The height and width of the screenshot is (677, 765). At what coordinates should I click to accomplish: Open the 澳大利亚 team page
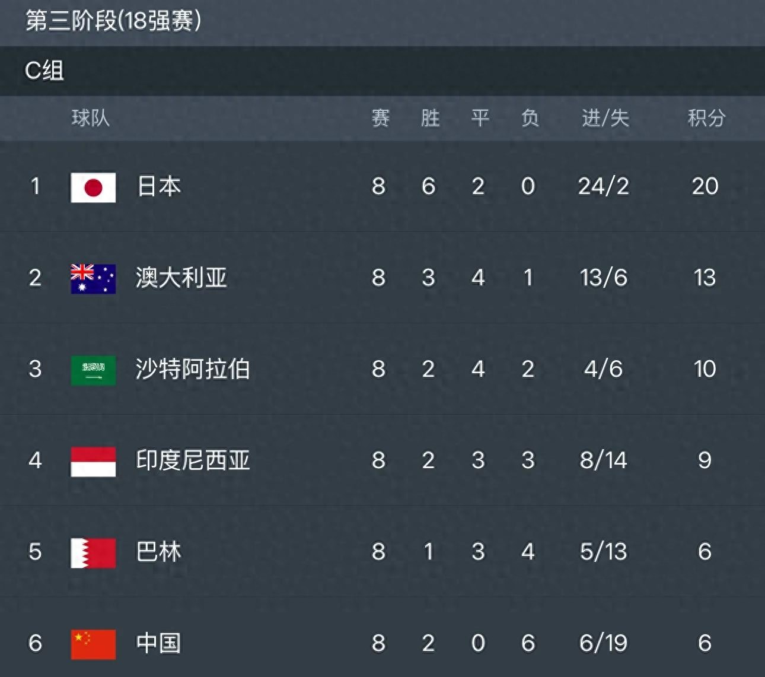click(181, 278)
